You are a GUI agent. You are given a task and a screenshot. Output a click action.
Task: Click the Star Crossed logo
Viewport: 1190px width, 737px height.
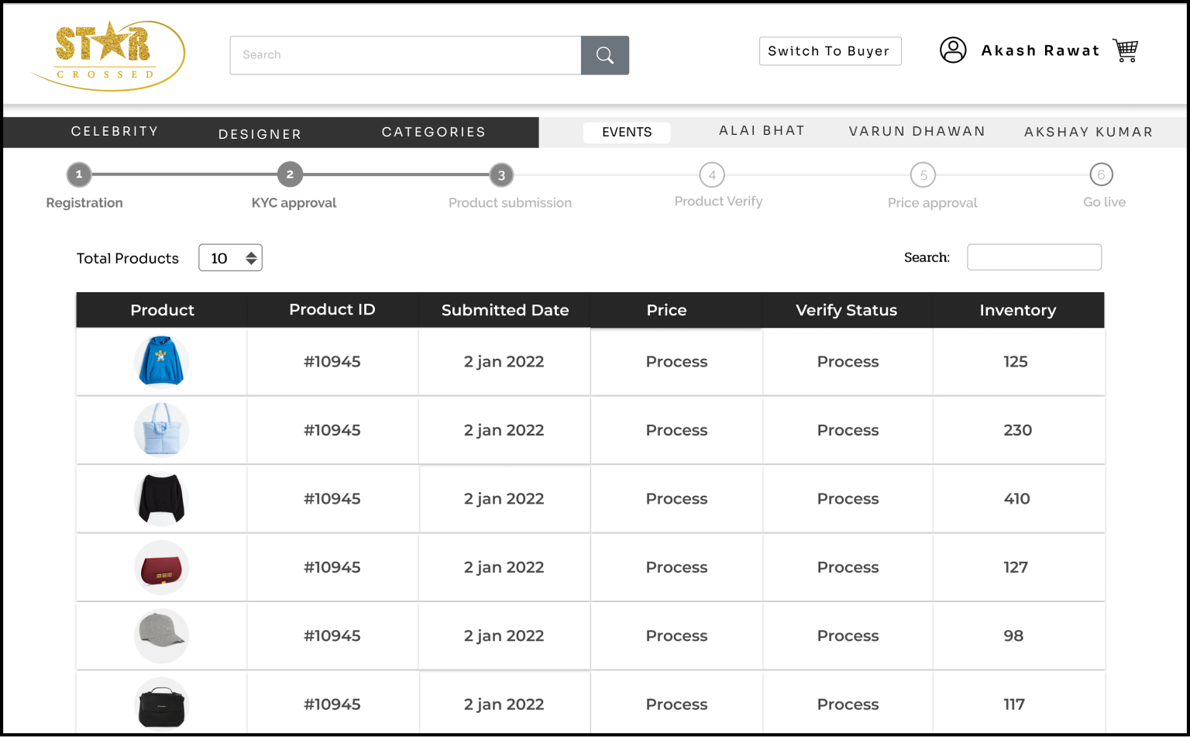108,54
